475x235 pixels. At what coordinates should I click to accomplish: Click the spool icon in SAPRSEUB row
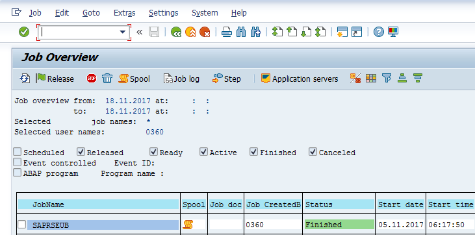pyautogui.click(x=188, y=225)
